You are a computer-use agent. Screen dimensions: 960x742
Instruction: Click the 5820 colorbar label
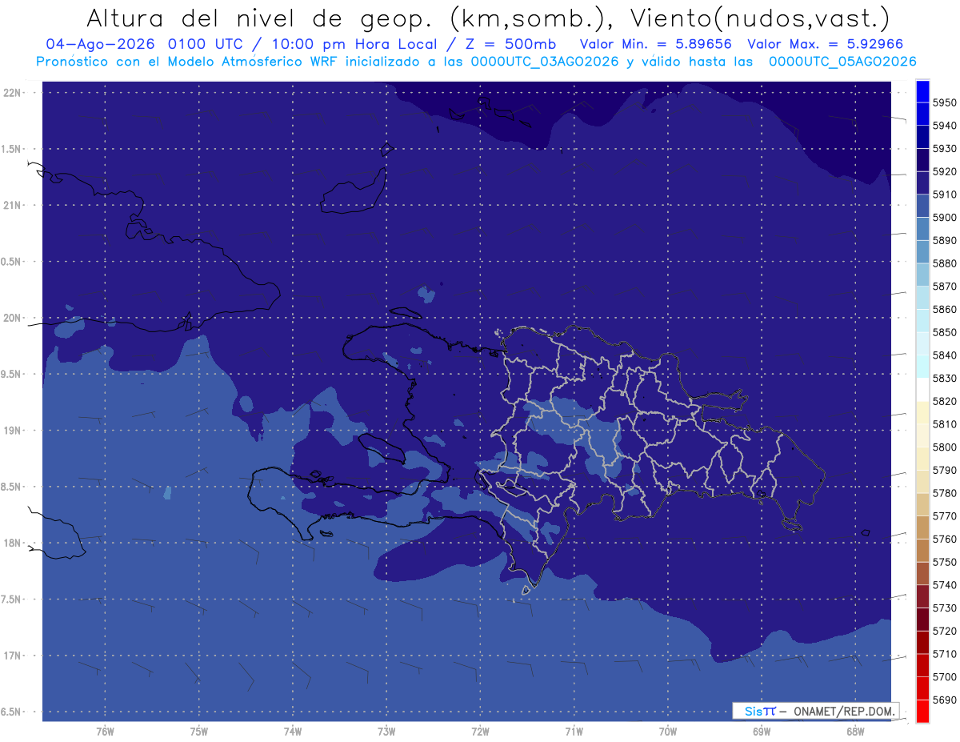pos(944,401)
